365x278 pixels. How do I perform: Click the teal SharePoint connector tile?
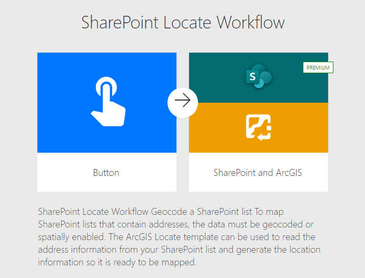[x=259, y=77]
